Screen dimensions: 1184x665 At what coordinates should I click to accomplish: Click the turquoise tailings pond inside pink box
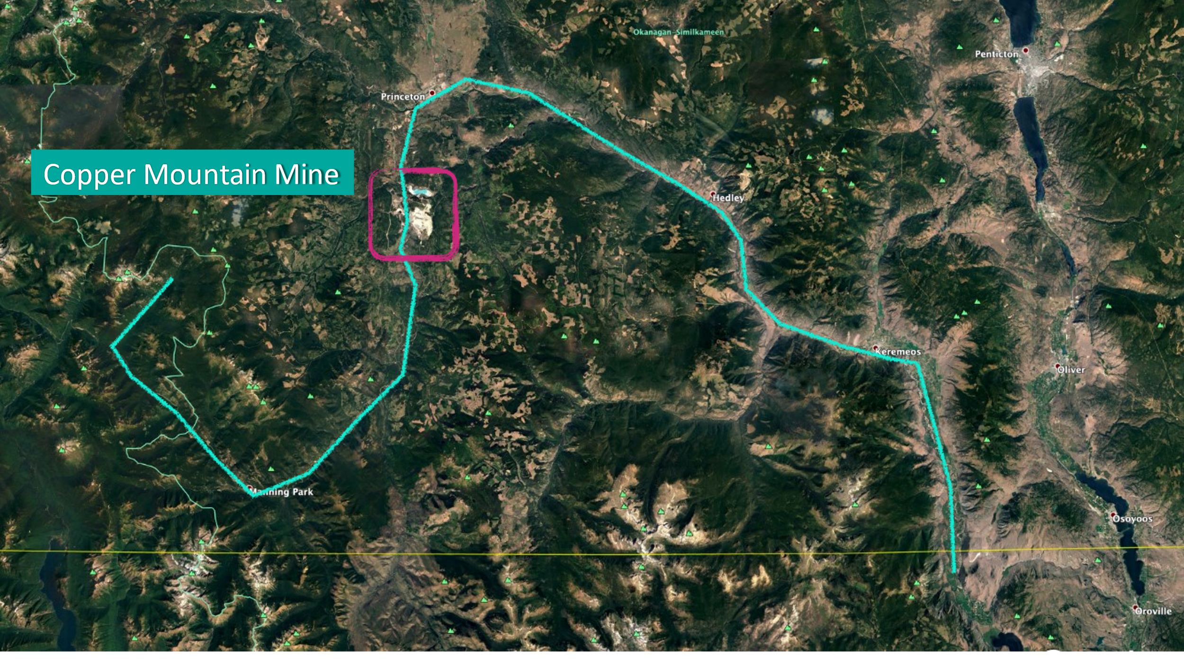(421, 192)
